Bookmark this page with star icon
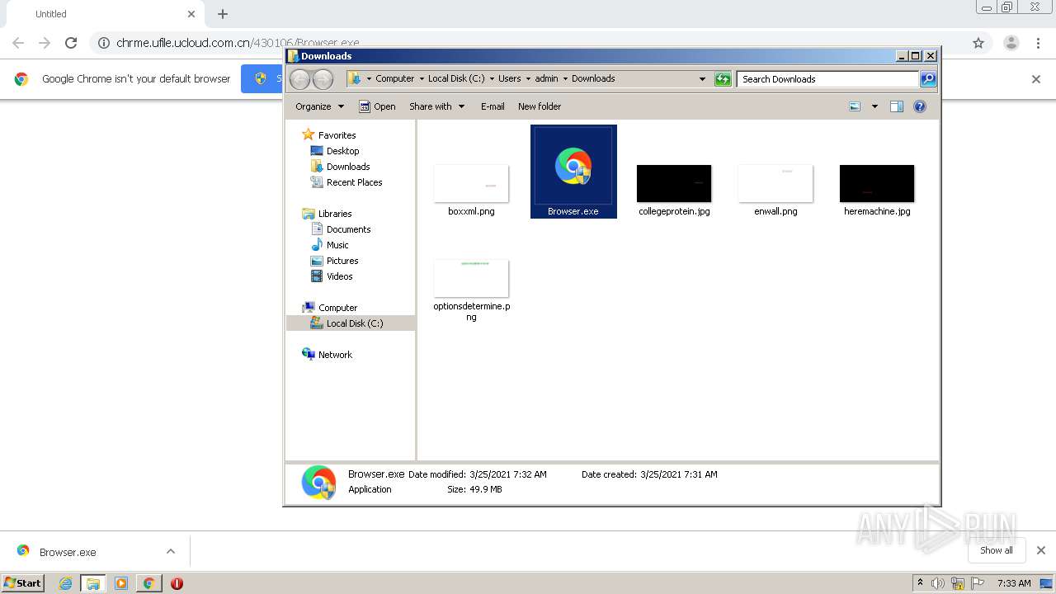 [978, 43]
